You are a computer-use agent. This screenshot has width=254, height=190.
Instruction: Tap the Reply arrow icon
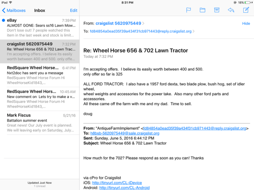point(231,10)
